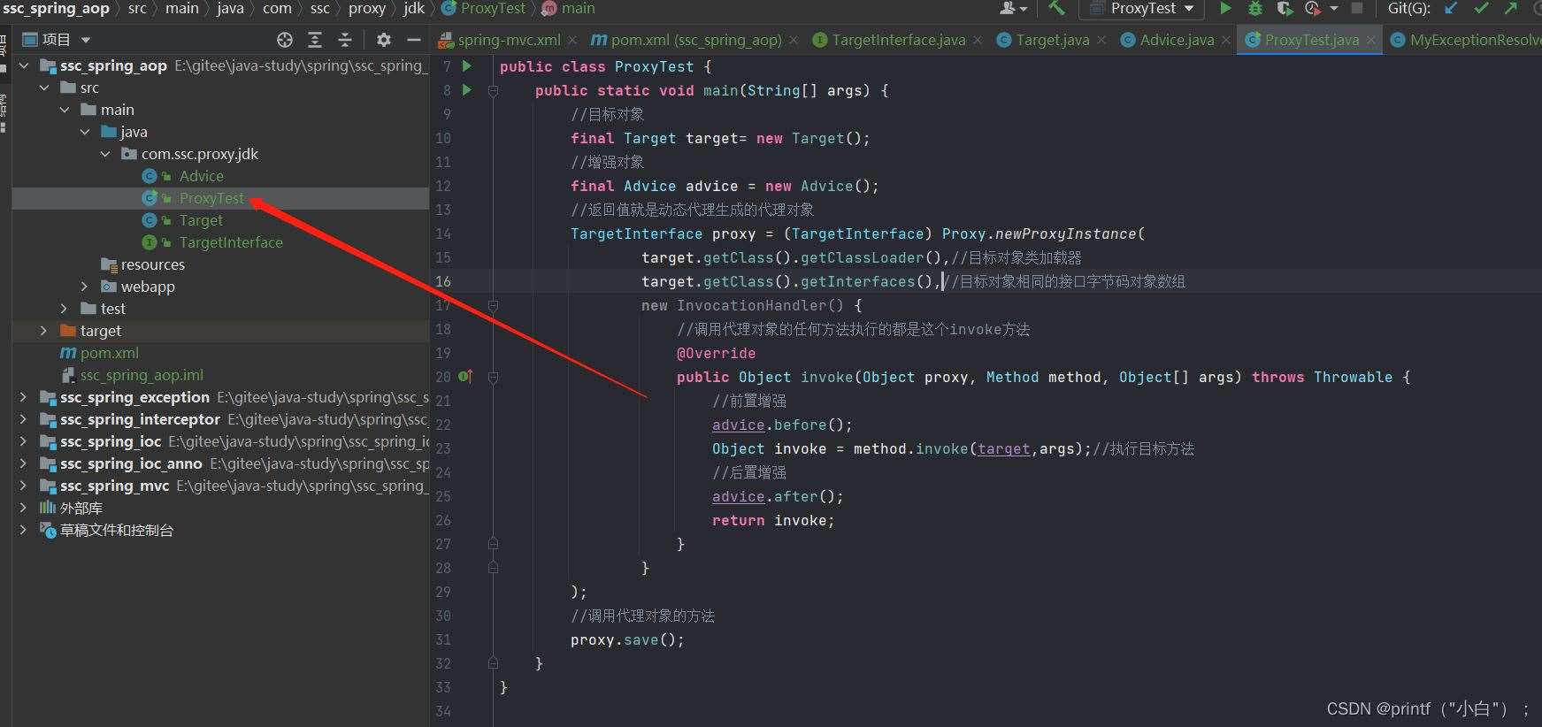The height and width of the screenshot is (727, 1542).
Task: Start debugging with the bug icon
Action: pos(1254,9)
